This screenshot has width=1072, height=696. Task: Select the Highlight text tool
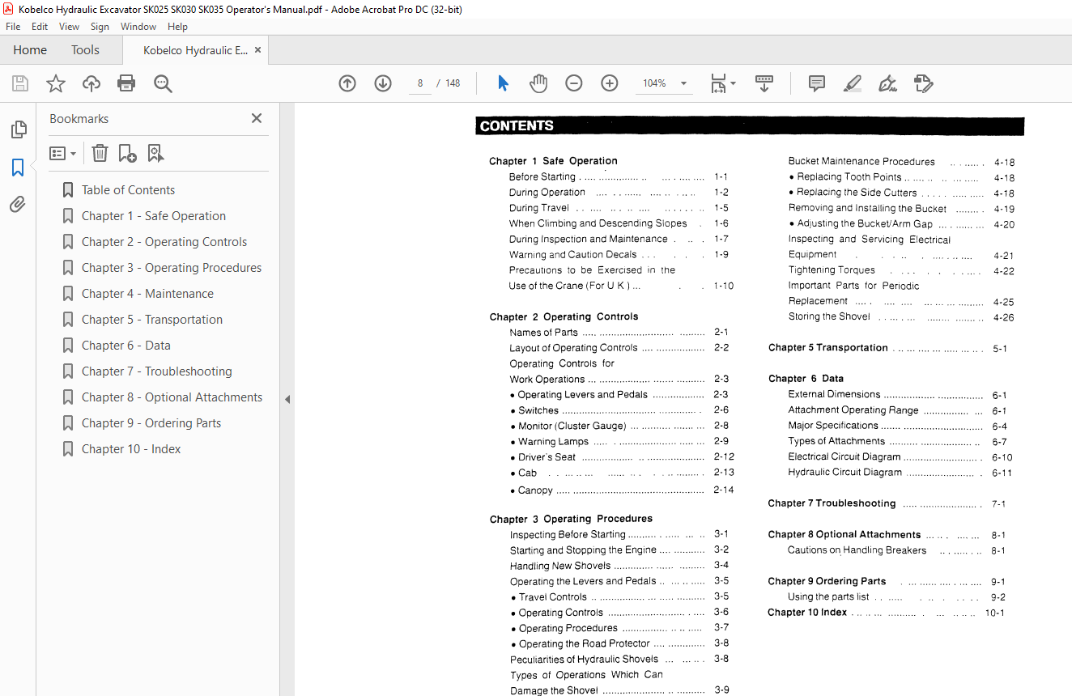[x=852, y=83]
